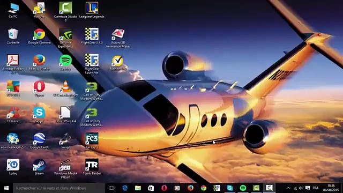Select the Songr desktop shortcut

pos(65,140)
